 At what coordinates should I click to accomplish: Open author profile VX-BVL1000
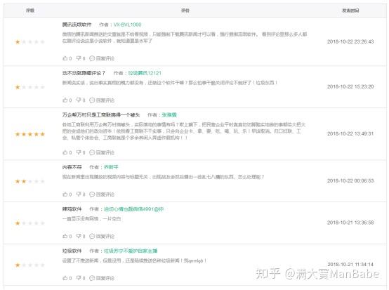(x=127, y=25)
